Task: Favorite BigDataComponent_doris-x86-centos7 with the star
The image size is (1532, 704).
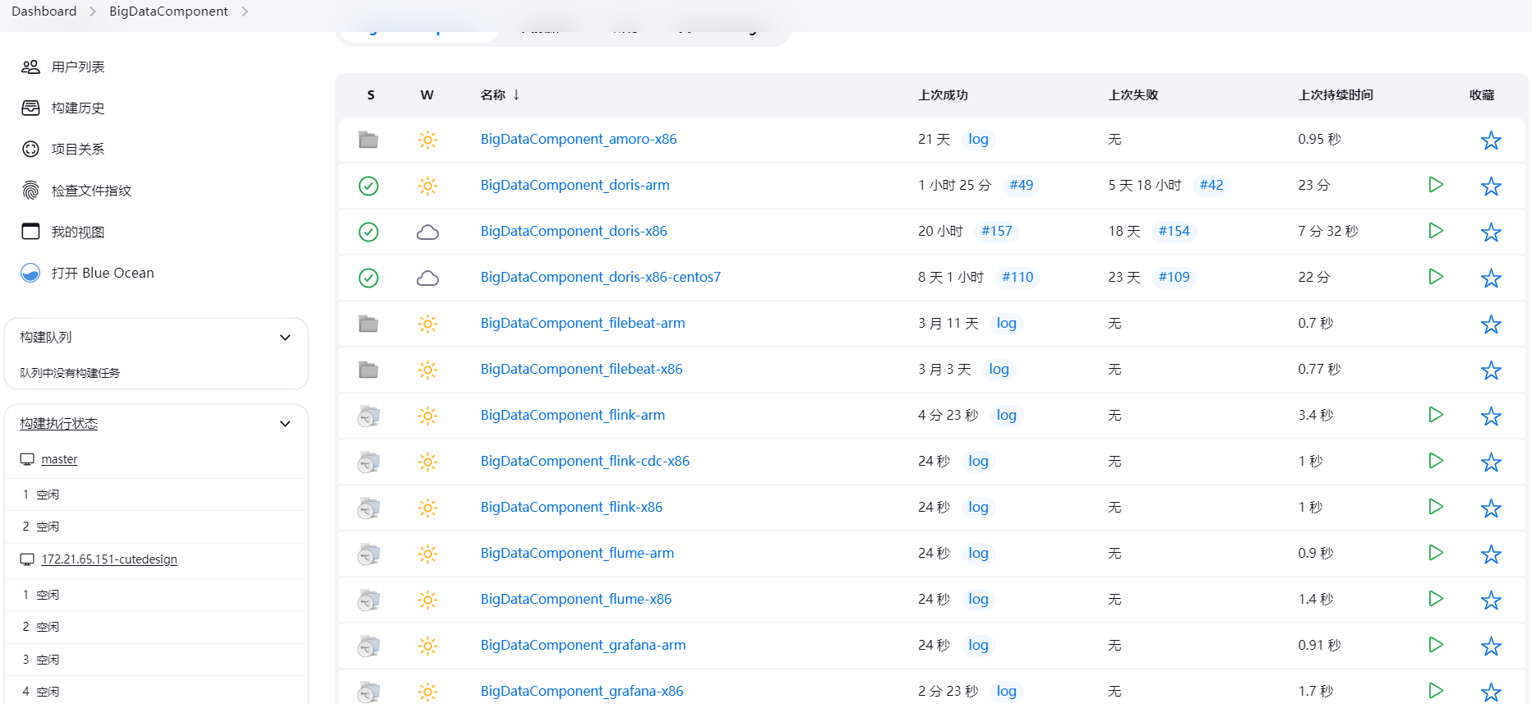Action: 1491,278
